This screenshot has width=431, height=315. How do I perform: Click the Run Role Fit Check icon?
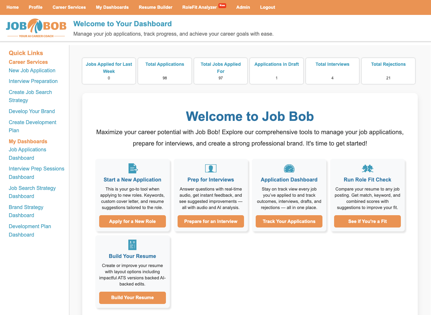coord(367,168)
